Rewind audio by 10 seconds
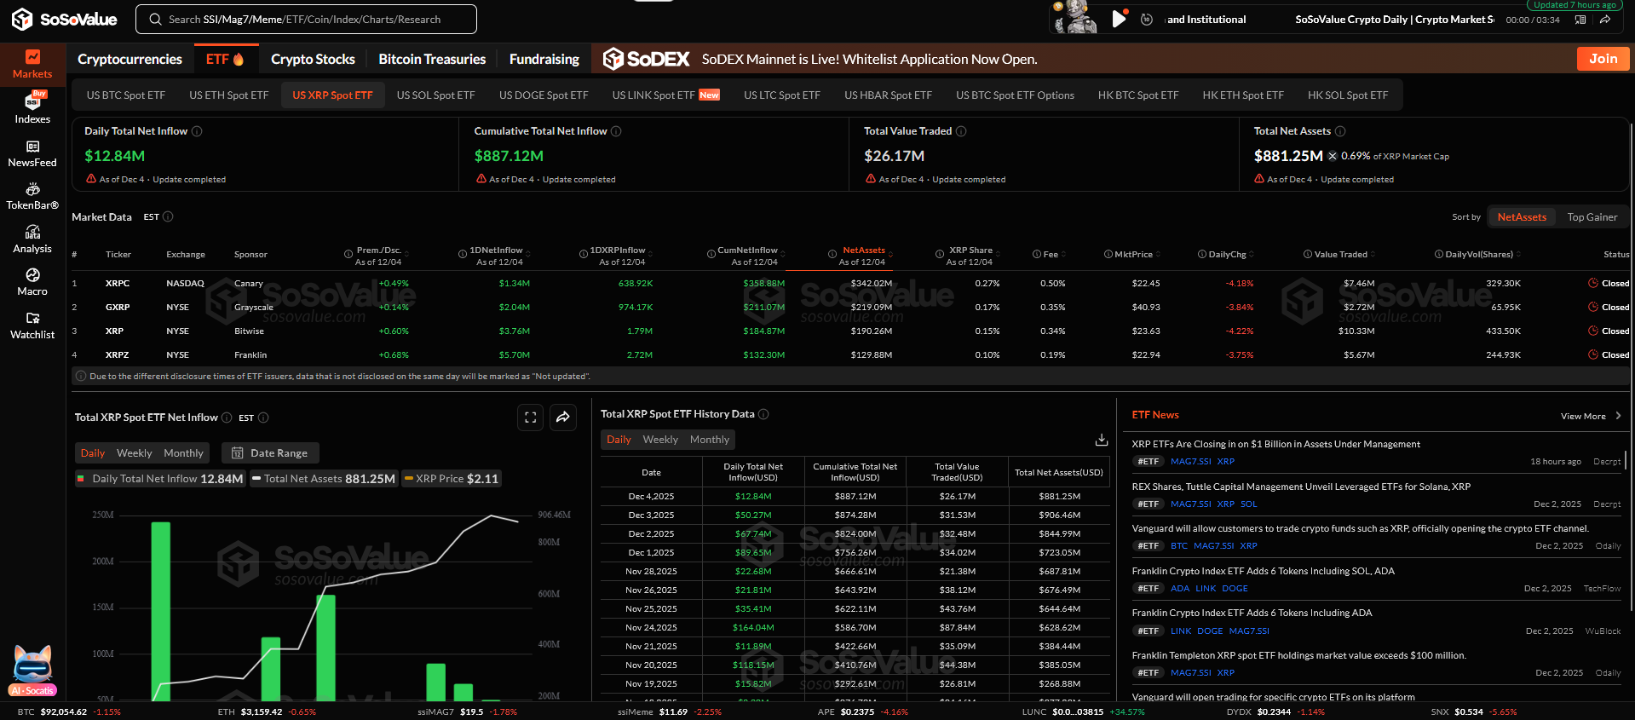 pyautogui.click(x=1147, y=19)
